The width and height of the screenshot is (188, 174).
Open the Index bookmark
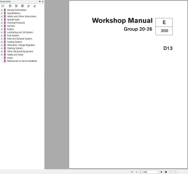[10, 58]
